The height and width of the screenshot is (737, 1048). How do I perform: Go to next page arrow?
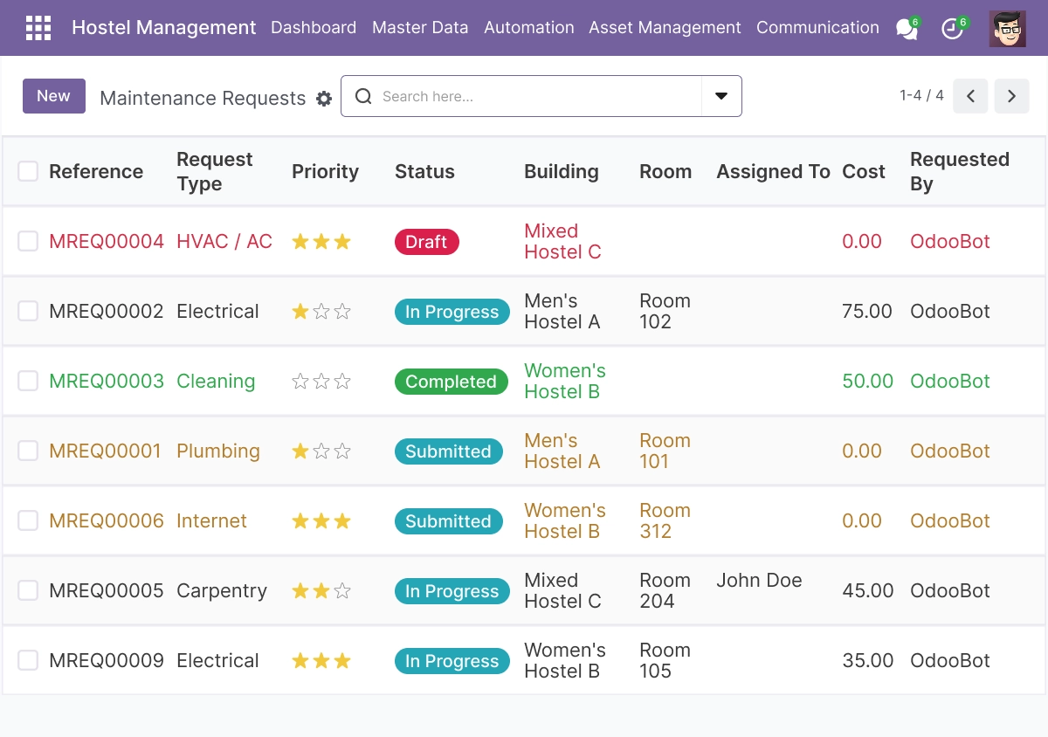click(1012, 96)
